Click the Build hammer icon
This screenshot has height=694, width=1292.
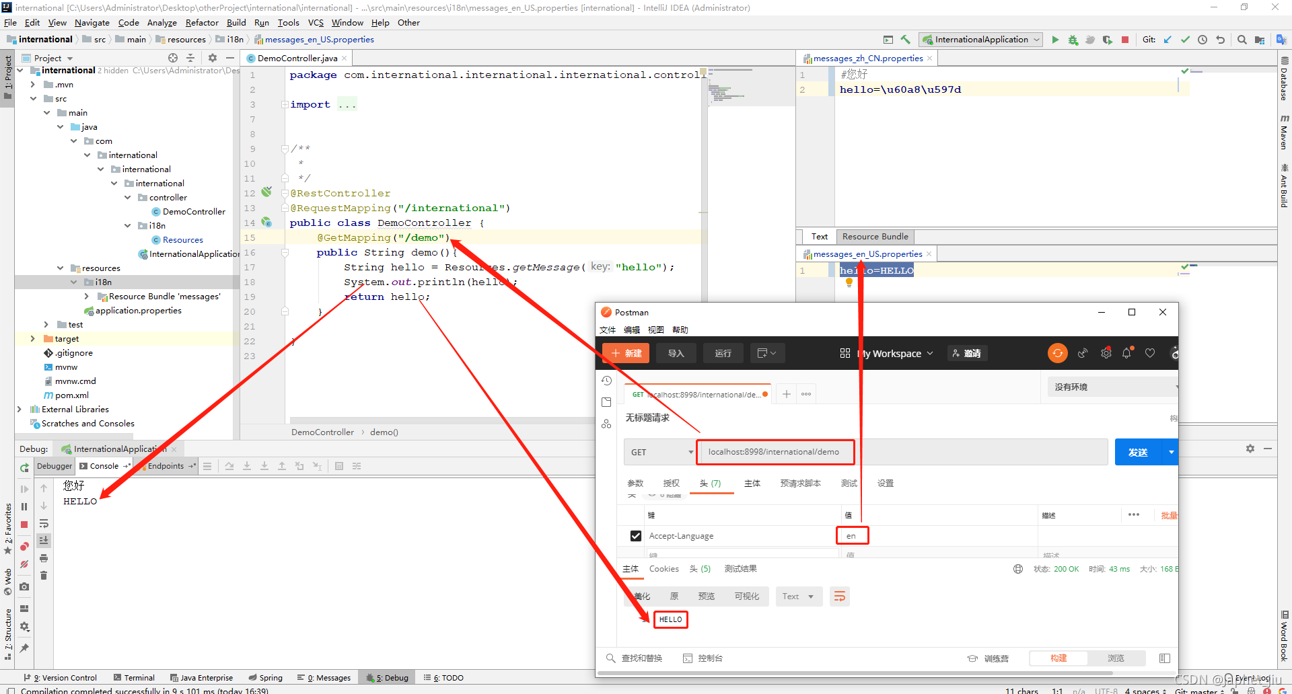coord(906,40)
